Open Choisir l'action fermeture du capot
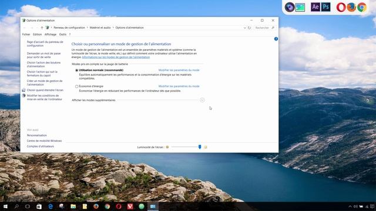Screen dimensions: 376x211 coord(42,73)
